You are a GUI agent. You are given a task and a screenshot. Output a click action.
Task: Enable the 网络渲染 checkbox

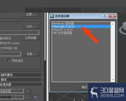(x=9, y=61)
